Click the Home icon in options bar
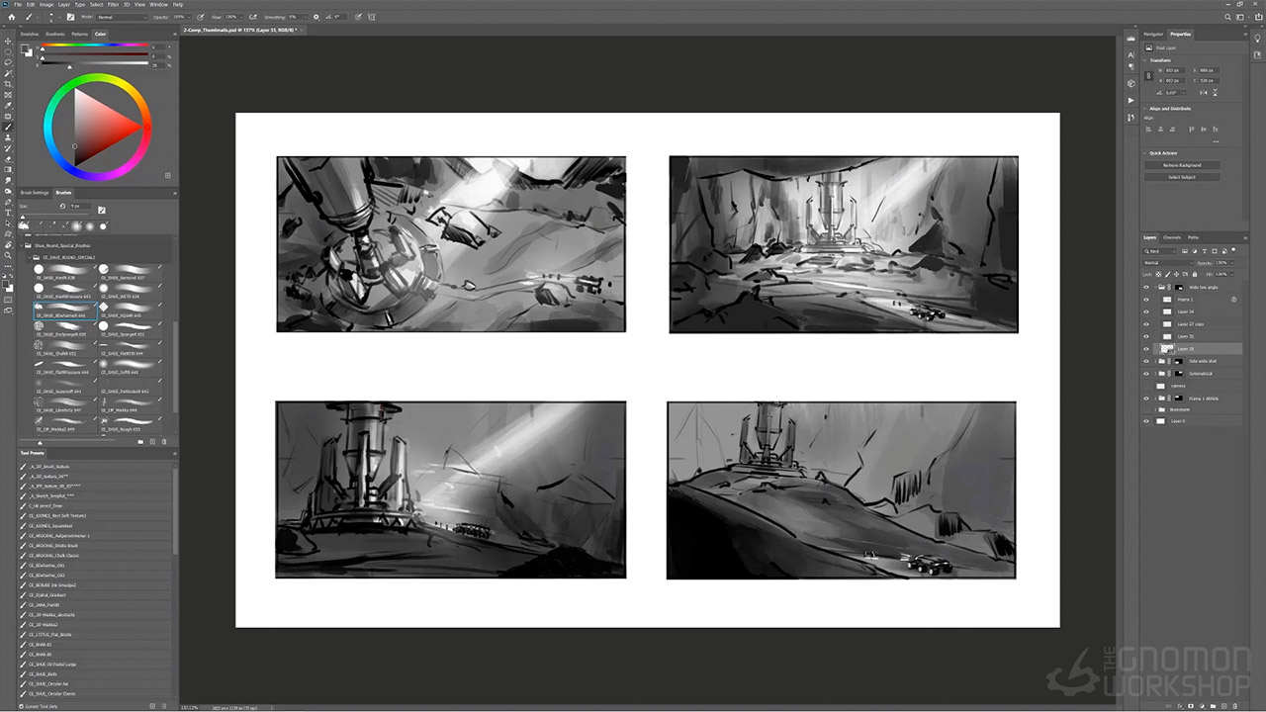1266x712 pixels. pyautogui.click(x=11, y=17)
